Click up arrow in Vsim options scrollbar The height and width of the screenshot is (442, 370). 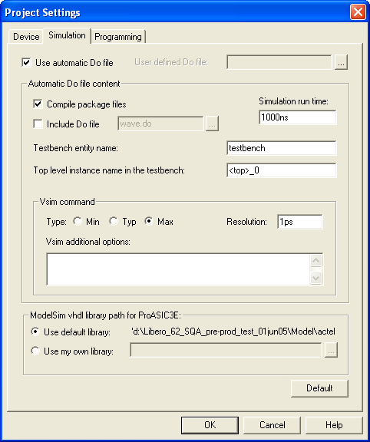coord(315,260)
